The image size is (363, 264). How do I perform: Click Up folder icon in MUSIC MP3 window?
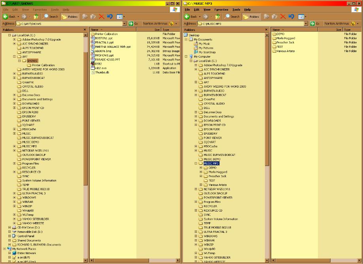tap(217, 17)
